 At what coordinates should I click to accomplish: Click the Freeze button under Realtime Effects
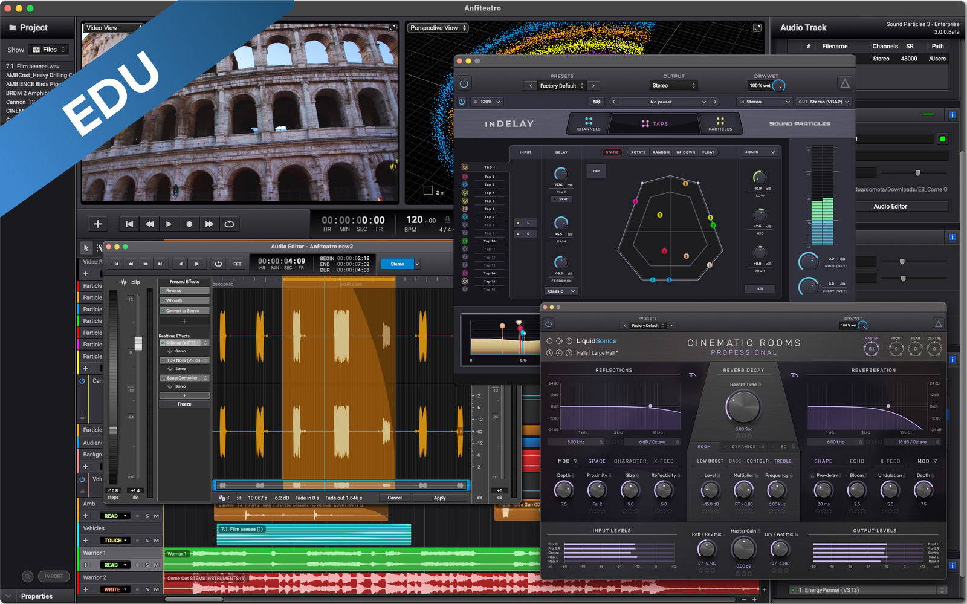pyautogui.click(x=184, y=404)
